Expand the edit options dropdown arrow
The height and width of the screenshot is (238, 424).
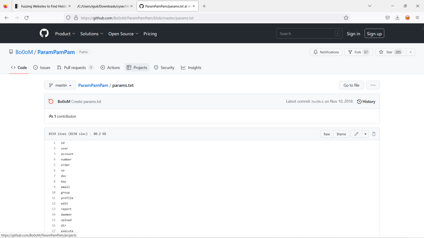(365, 134)
